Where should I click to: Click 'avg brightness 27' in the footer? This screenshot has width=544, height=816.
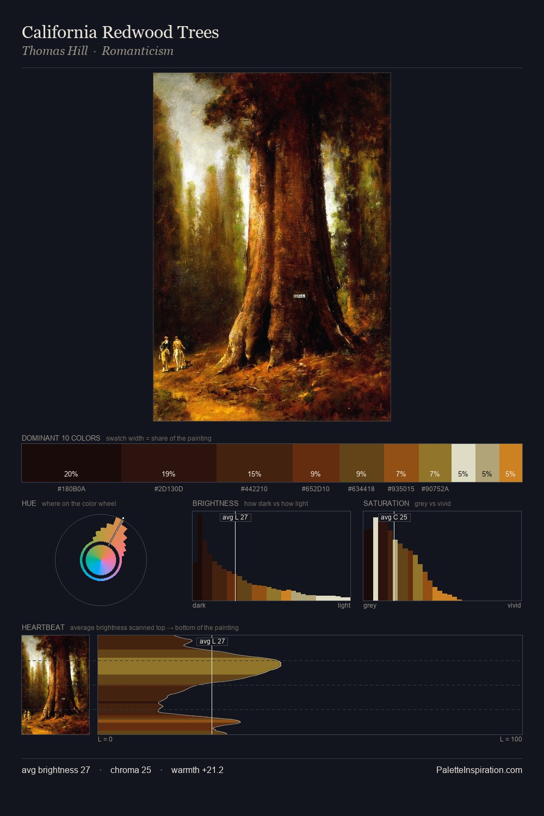[55, 770]
